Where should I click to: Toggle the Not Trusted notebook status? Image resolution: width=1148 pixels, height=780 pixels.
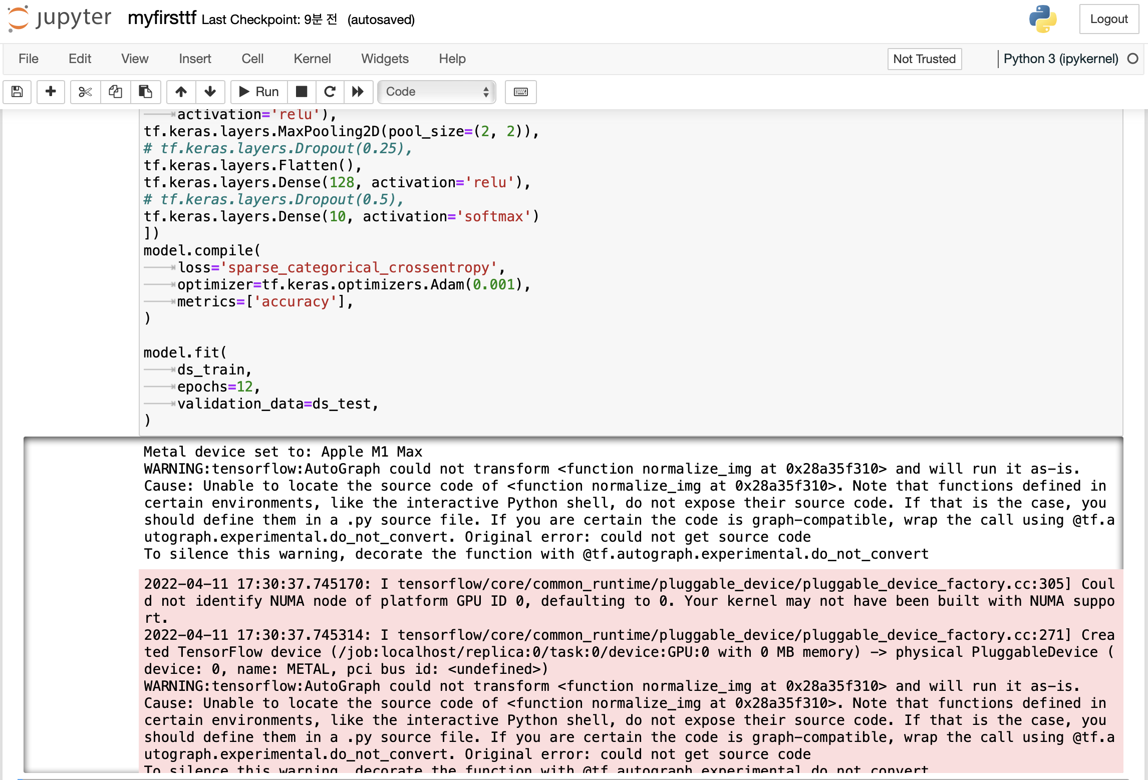pyautogui.click(x=924, y=59)
